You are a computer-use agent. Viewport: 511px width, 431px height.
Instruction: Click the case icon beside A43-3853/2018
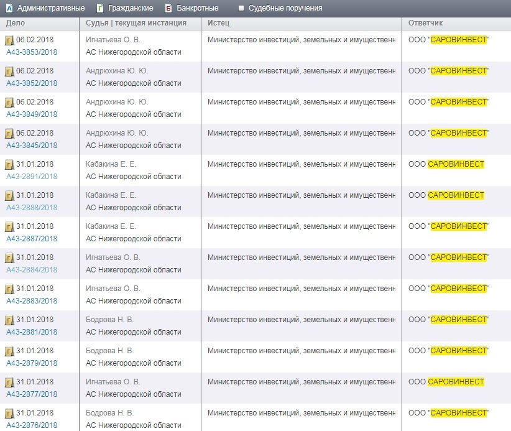click(9, 40)
